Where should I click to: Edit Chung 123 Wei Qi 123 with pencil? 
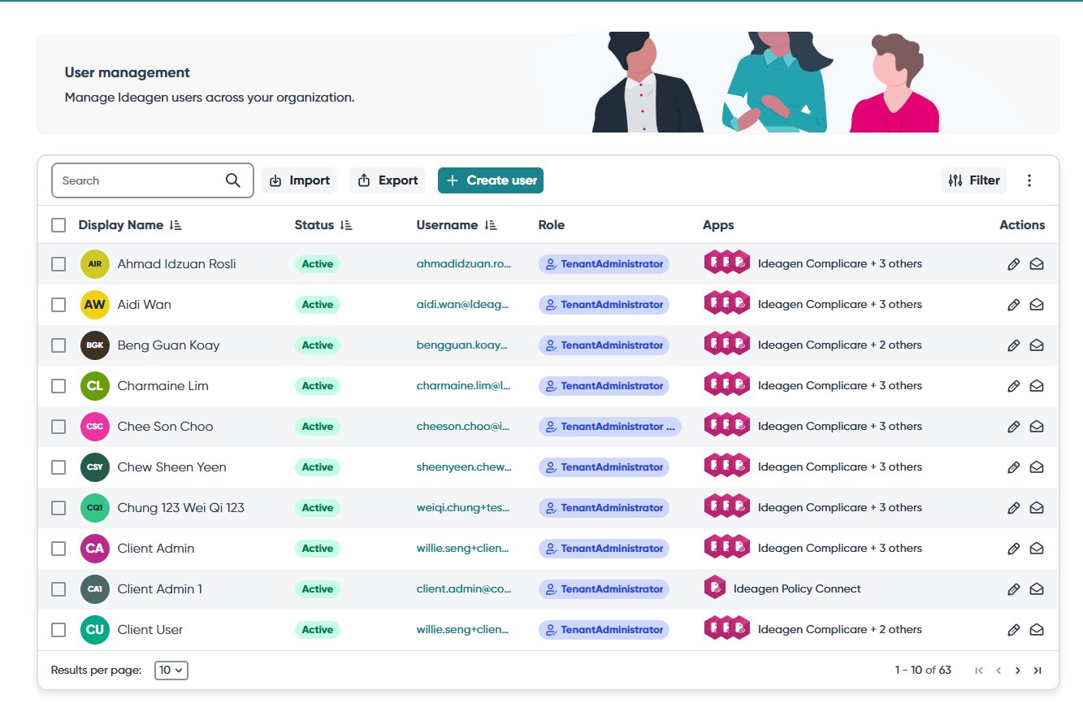1013,508
